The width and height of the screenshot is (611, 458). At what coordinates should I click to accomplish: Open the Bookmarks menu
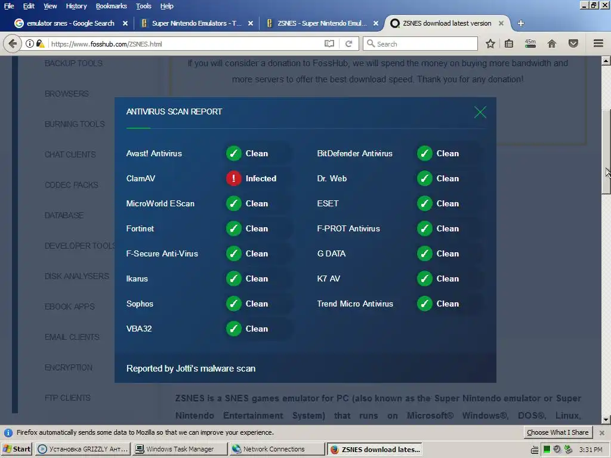(x=111, y=6)
